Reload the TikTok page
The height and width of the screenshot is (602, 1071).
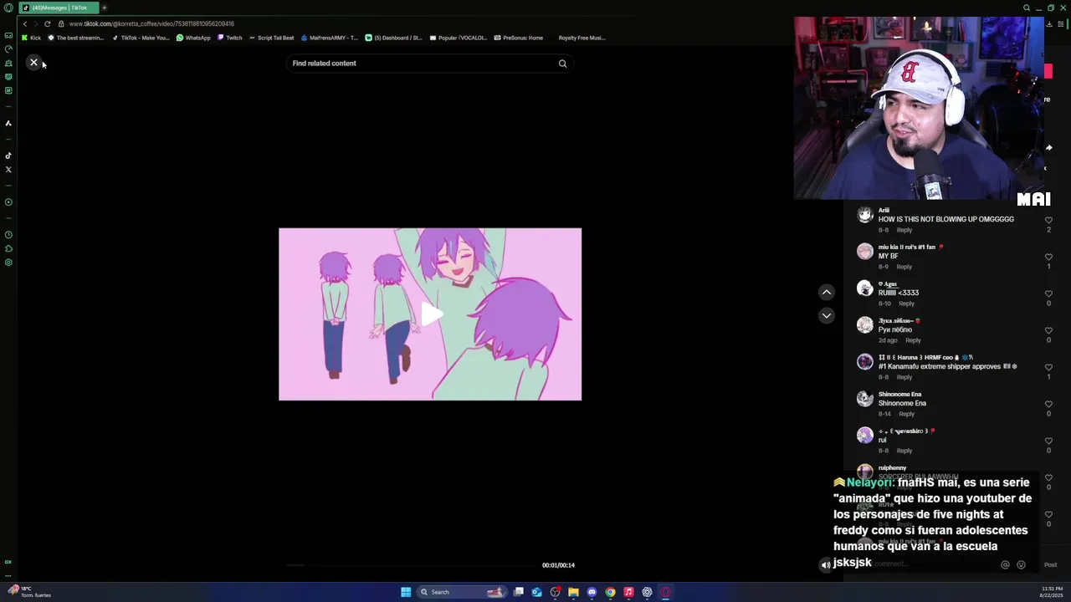48,24
